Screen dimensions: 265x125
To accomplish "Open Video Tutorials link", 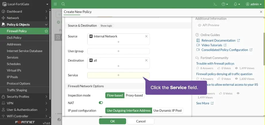I will click(x=212, y=45).
